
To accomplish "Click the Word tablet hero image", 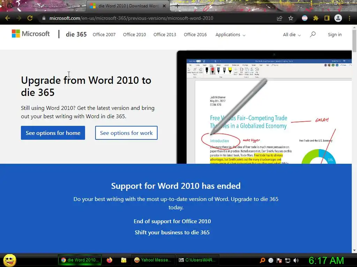I will pos(264,107).
